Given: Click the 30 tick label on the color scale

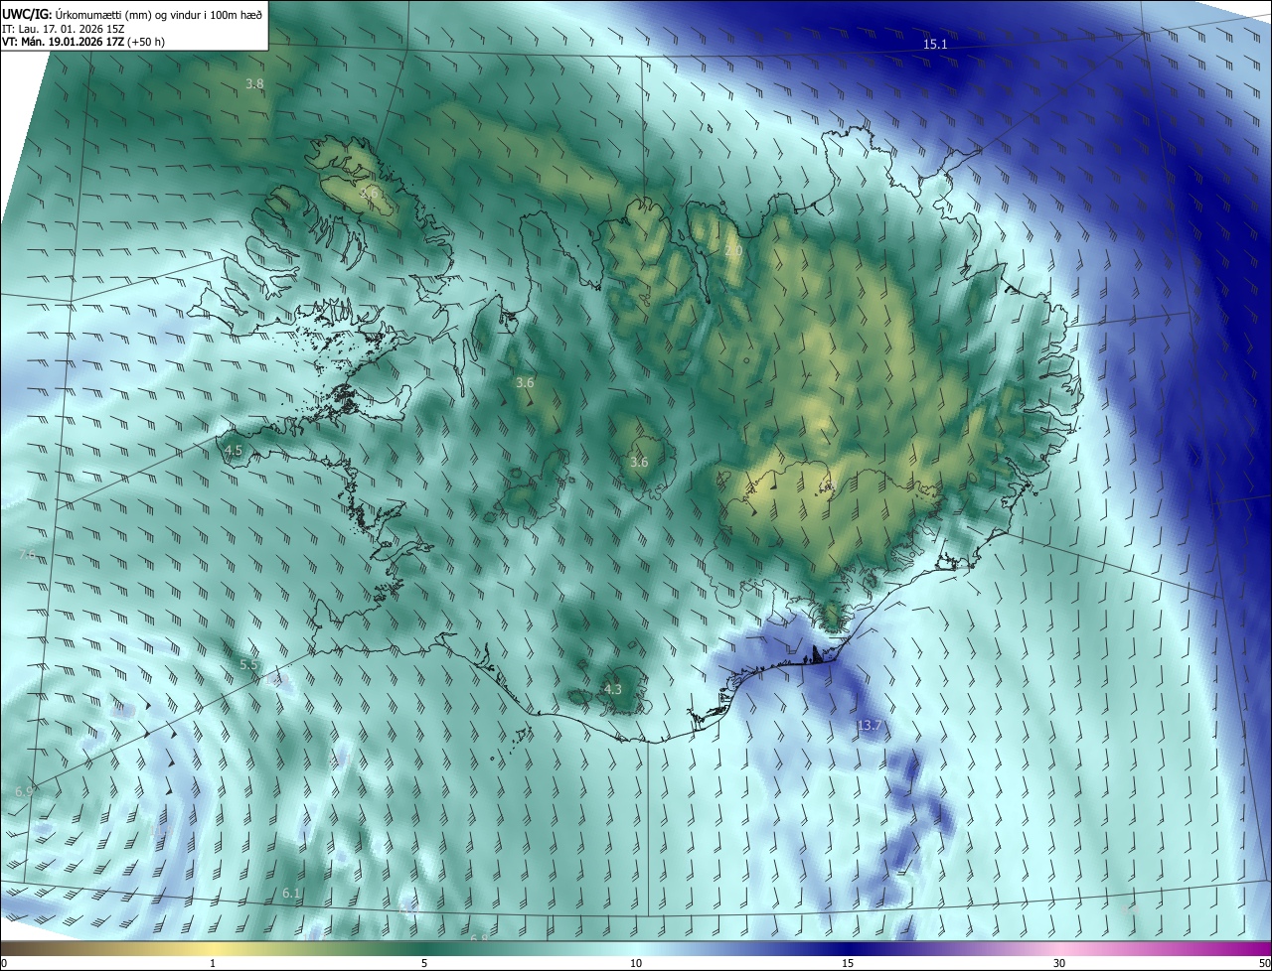Looking at the screenshot, I should coord(1059,963).
